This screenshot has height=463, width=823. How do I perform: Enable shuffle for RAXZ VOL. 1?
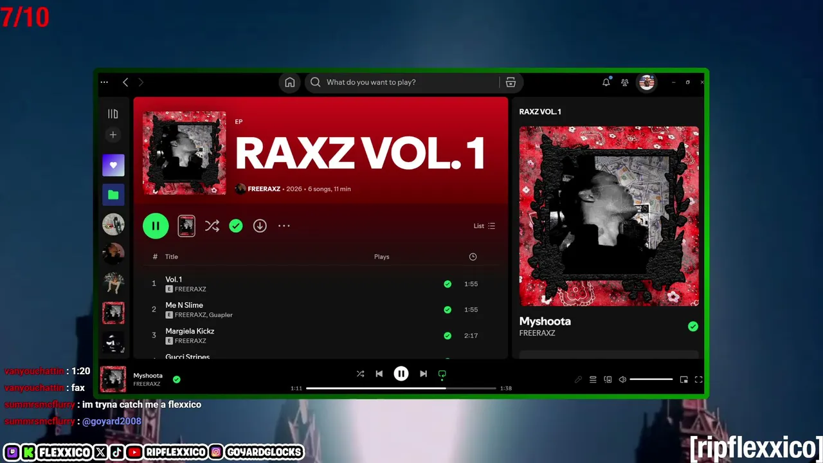212,226
